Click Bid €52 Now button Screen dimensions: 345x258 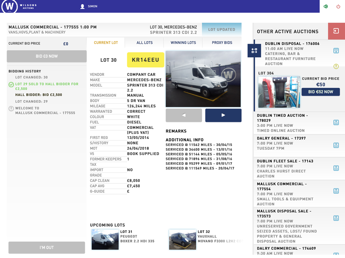[321, 92]
